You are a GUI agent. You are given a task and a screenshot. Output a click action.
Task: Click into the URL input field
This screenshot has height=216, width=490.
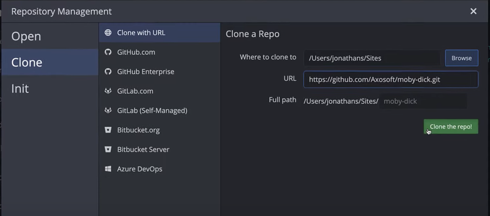[391, 79]
